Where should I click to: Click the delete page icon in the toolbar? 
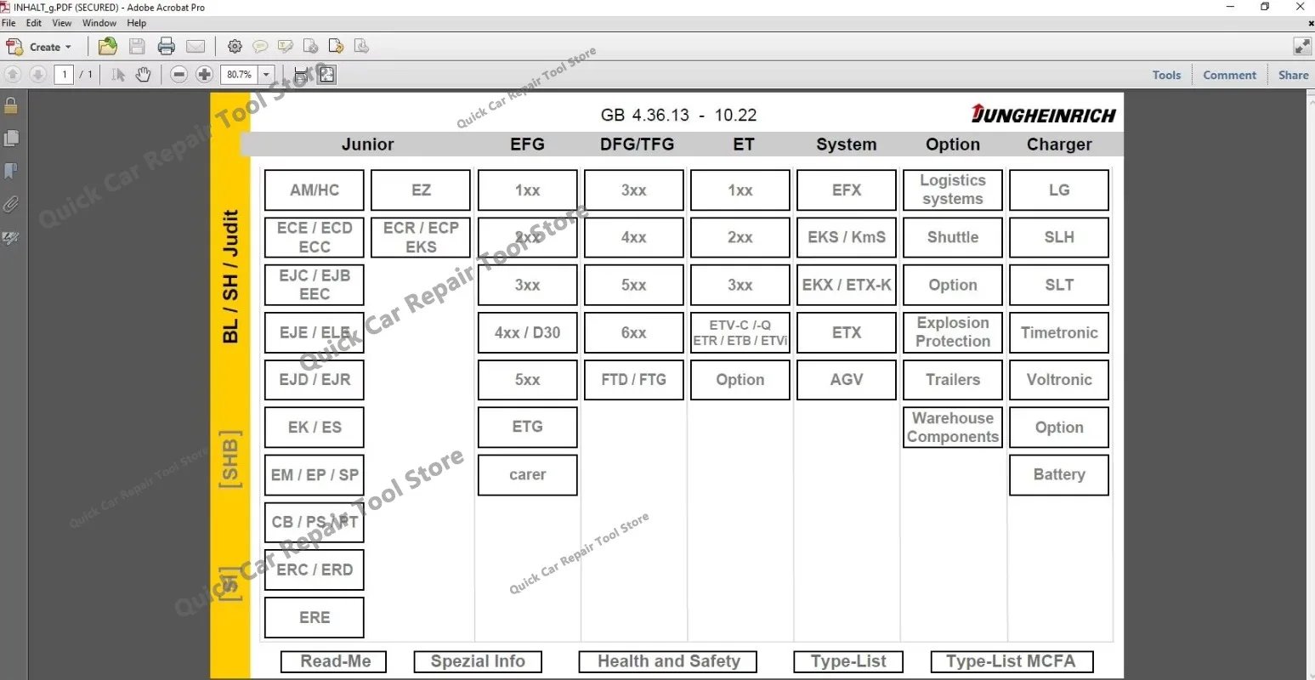click(311, 47)
